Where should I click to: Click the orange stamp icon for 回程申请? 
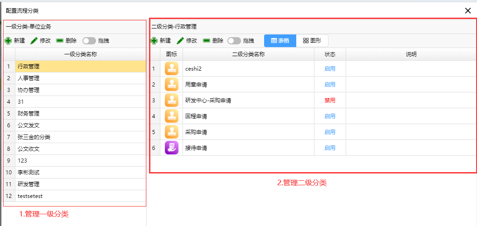coord(171,116)
